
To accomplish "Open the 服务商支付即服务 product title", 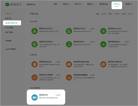I will pyautogui.click(x=46, y=75).
